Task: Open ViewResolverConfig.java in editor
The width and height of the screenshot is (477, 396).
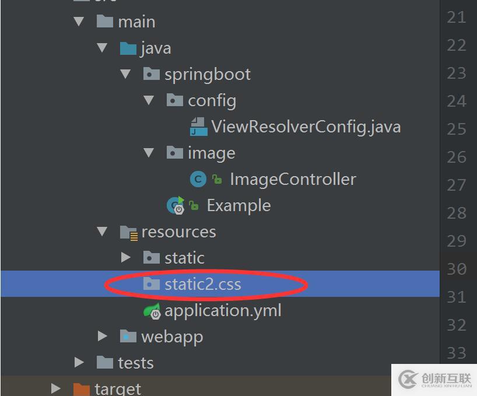Action: pos(306,127)
